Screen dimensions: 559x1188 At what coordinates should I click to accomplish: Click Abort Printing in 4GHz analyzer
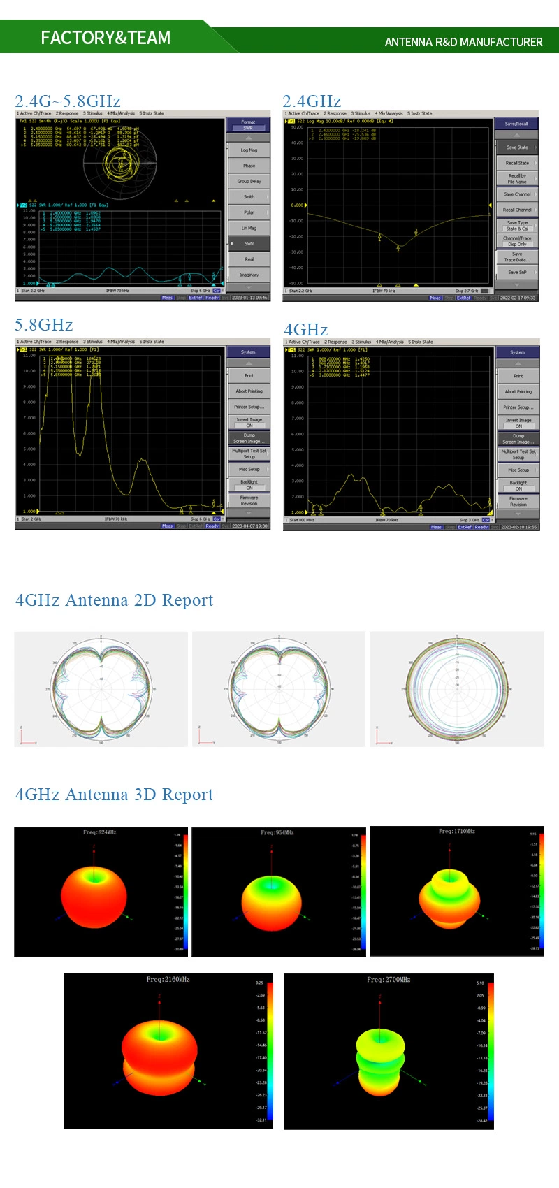(518, 391)
